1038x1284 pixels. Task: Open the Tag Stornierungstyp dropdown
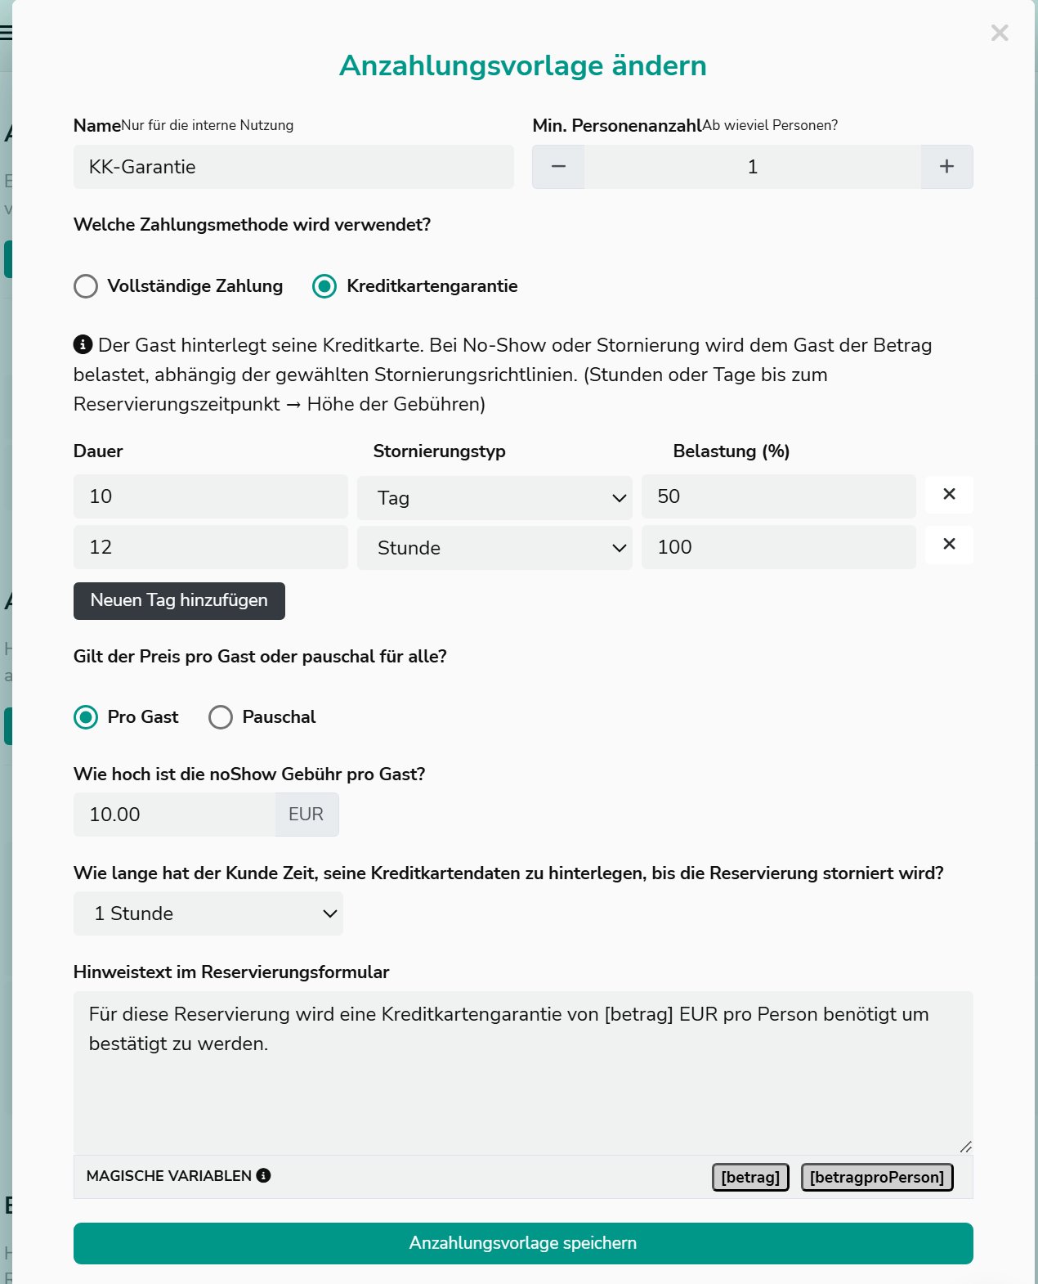point(494,497)
